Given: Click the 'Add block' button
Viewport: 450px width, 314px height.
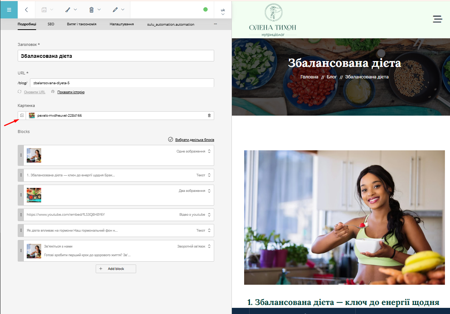Looking at the screenshot, I should 116,269.
